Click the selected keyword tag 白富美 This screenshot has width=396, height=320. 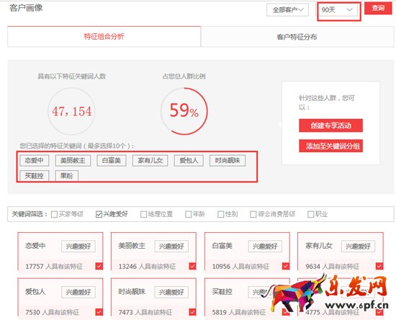[x=112, y=161]
